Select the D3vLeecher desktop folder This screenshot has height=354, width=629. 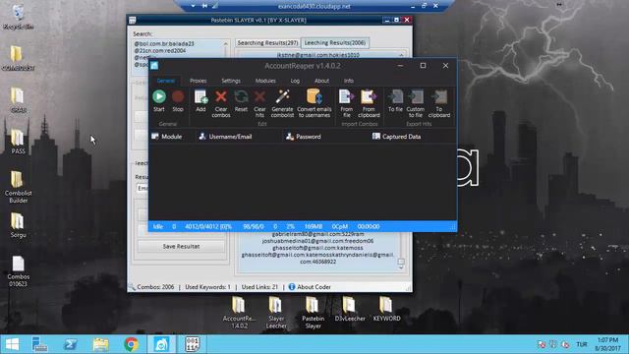350,309
